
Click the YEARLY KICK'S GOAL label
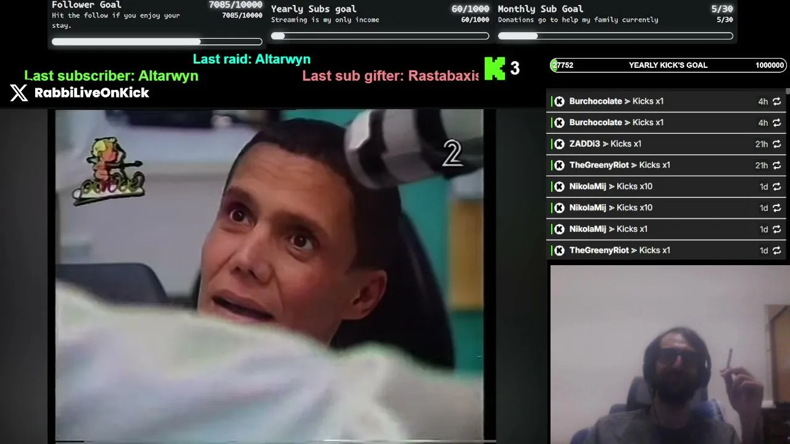[668, 65]
